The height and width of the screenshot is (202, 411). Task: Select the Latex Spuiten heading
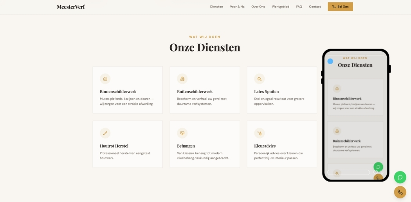point(266,92)
